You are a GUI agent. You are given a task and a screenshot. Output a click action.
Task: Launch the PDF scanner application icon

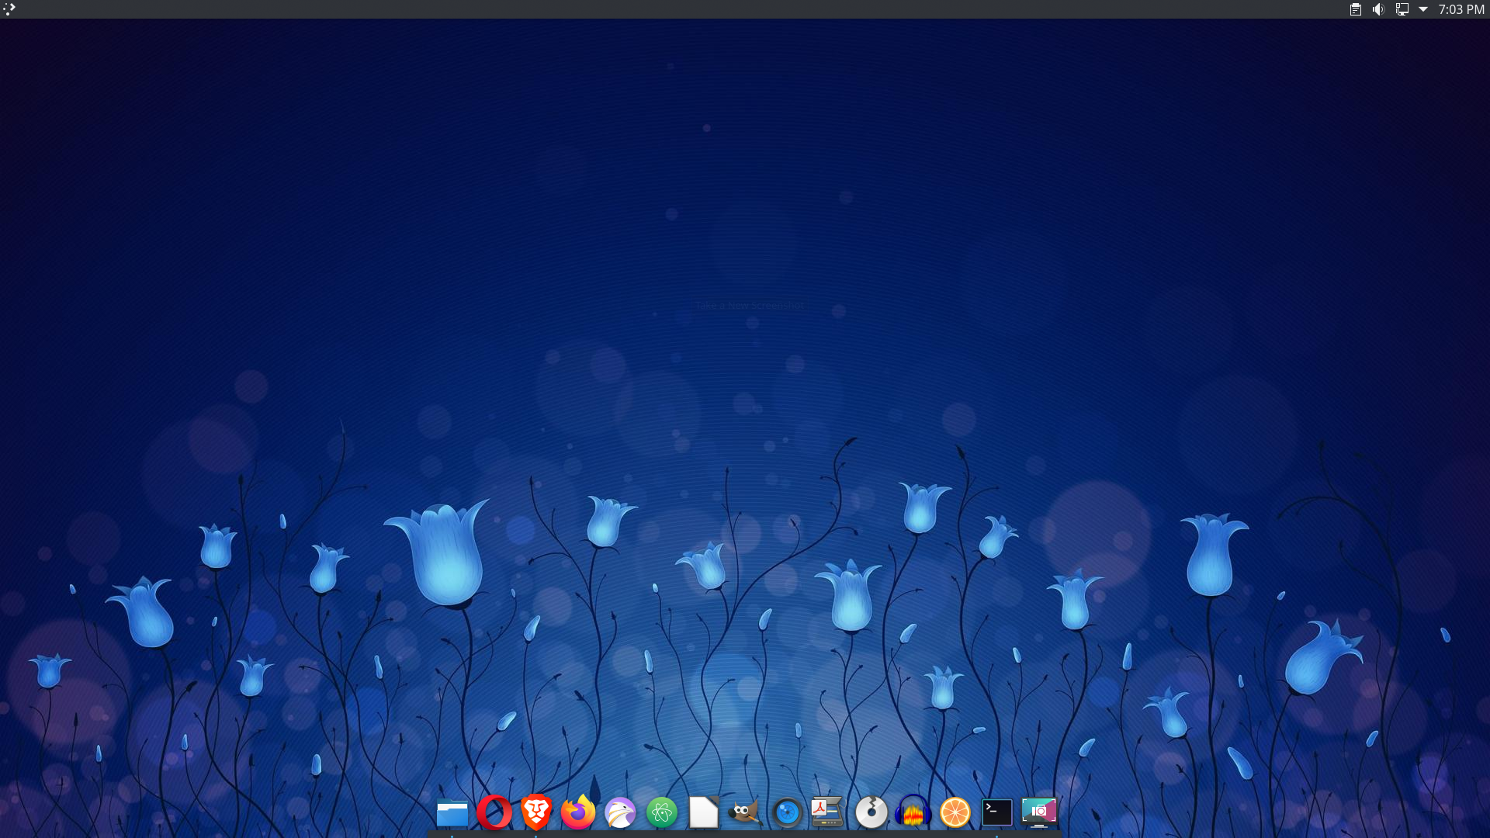point(827,812)
